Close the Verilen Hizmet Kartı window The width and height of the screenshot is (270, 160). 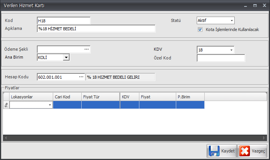[264, 6]
